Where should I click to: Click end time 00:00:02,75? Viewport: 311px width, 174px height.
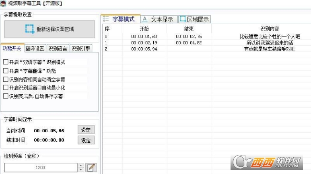click(189, 36)
